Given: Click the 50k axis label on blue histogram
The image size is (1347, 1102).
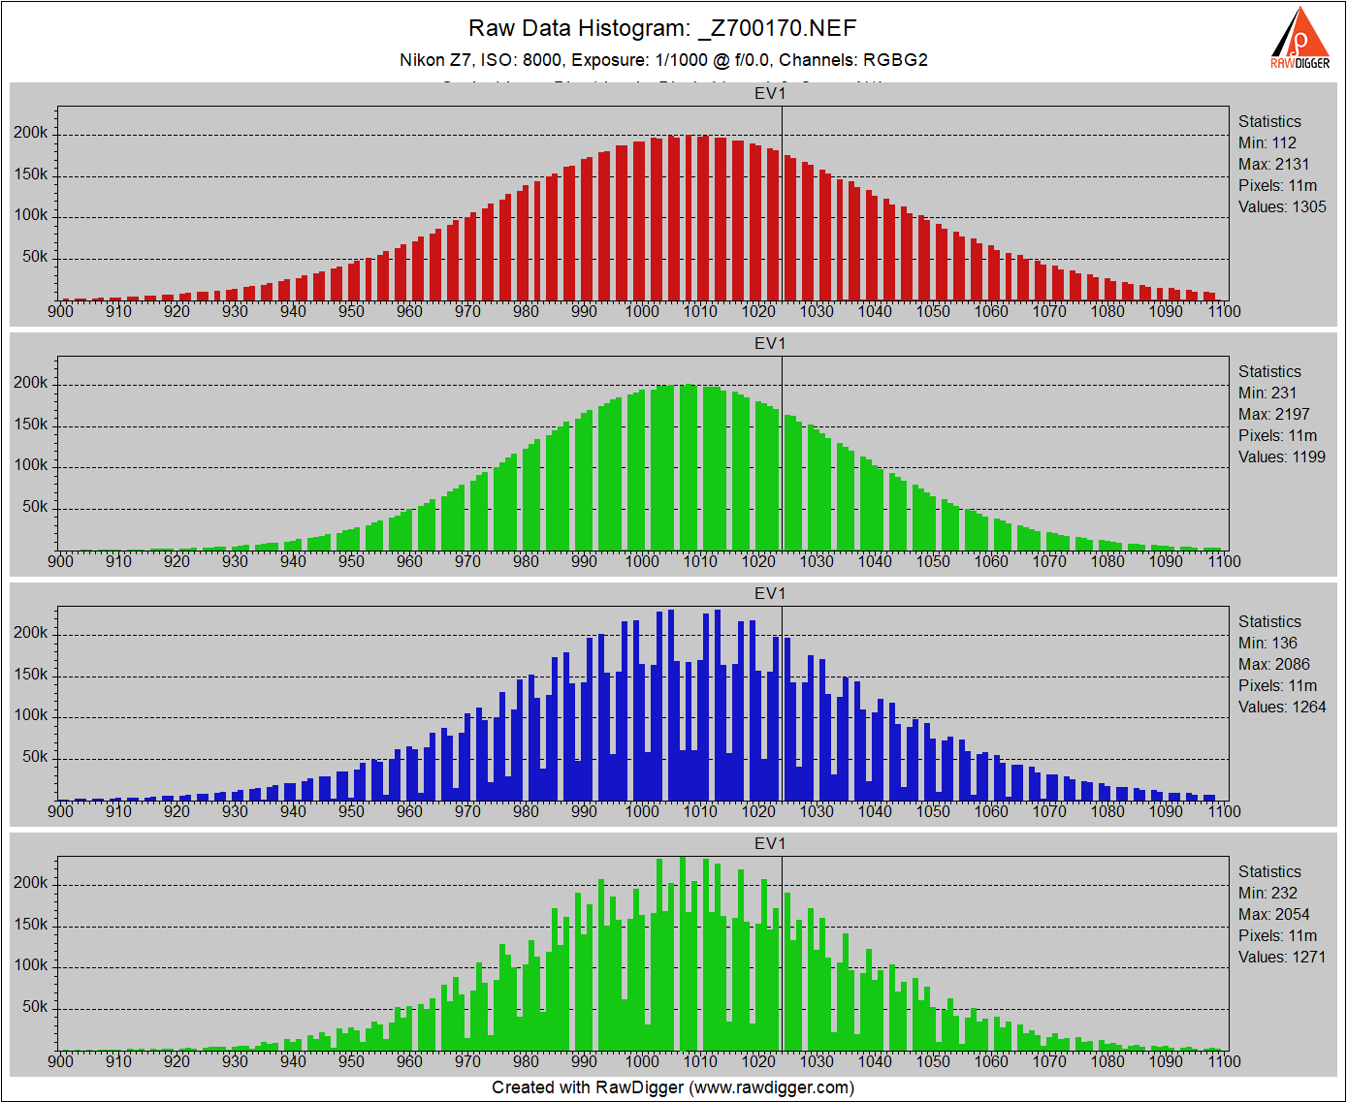Looking at the screenshot, I should [x=35, y=757].
